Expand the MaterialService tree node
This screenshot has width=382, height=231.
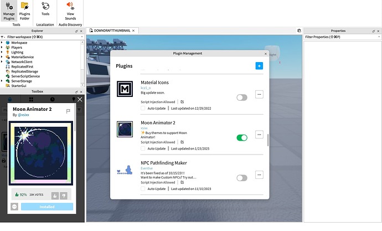[2, 57]
